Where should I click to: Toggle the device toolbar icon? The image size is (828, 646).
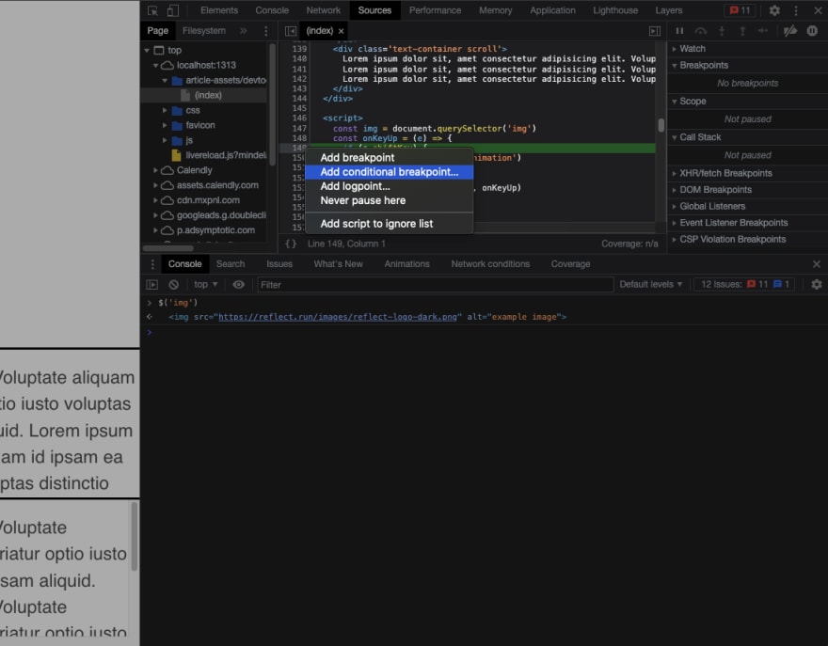[x=173, y=10]
